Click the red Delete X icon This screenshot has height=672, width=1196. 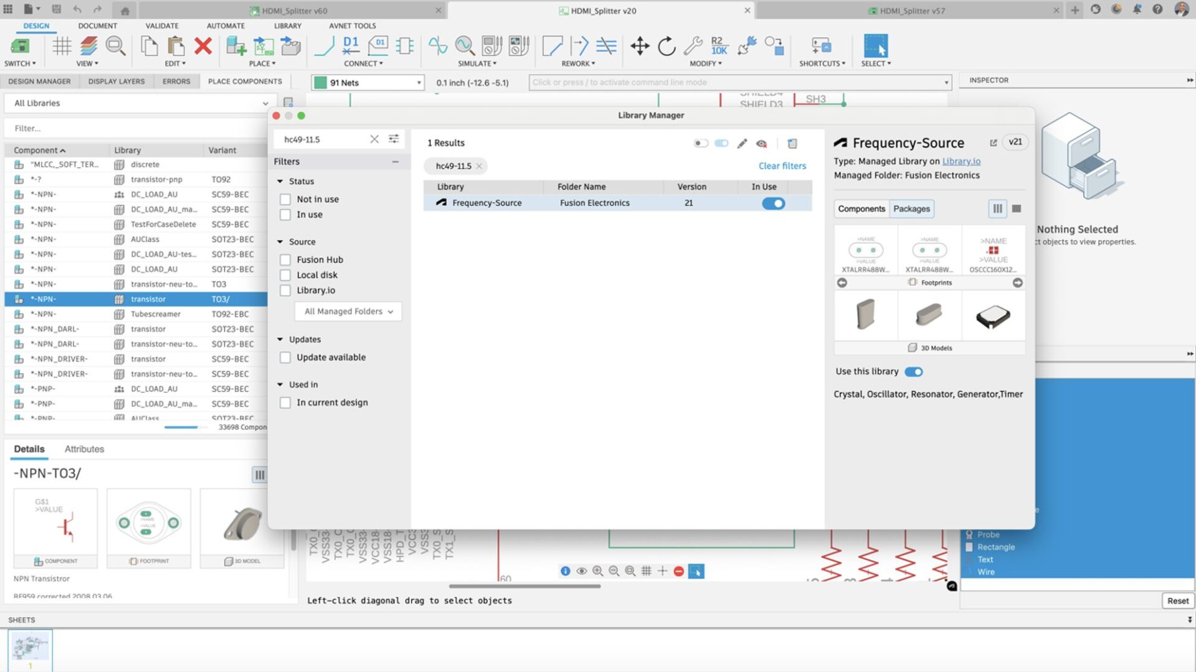(203, 46)
